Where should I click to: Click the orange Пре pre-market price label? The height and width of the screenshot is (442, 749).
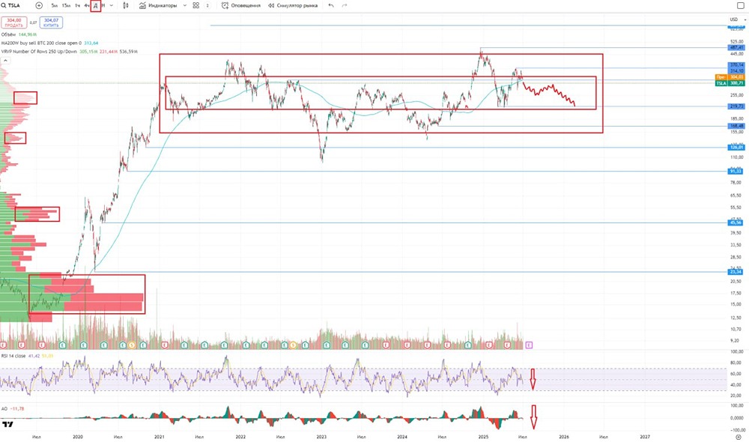730,77
